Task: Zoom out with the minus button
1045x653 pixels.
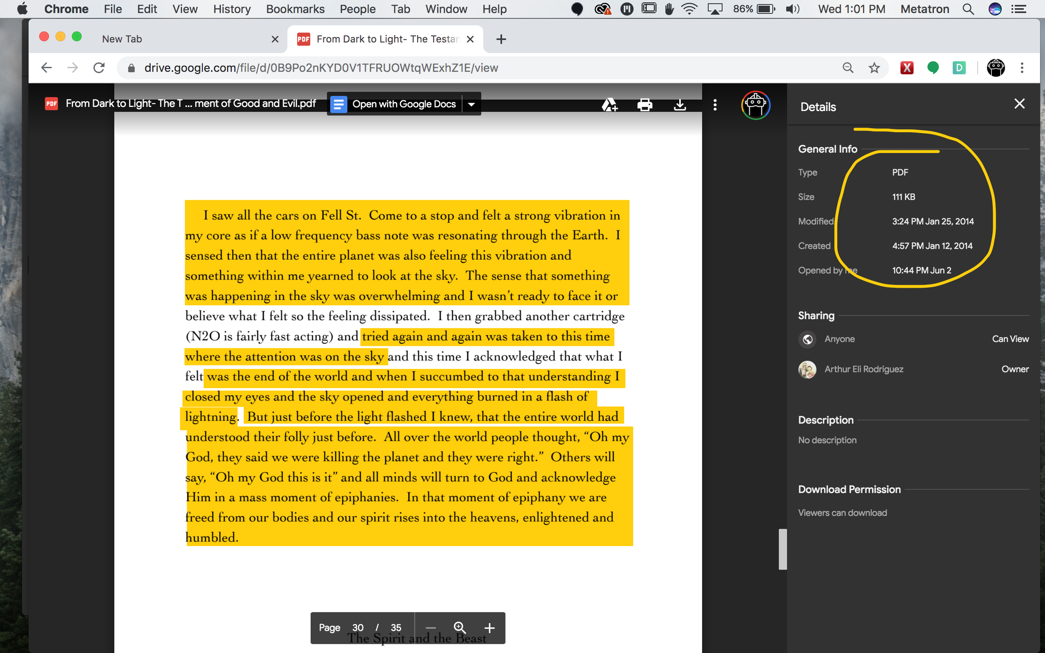Action: tap(430, 628)
